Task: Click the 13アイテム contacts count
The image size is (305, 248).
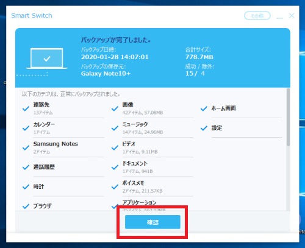Action: 43,113
